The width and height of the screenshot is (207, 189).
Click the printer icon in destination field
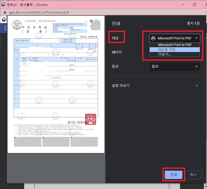coord(153,38)
